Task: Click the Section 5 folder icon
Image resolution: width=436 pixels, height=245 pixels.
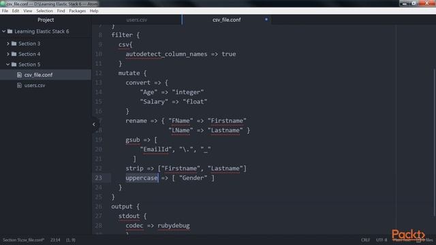Action: coord(14,65)
